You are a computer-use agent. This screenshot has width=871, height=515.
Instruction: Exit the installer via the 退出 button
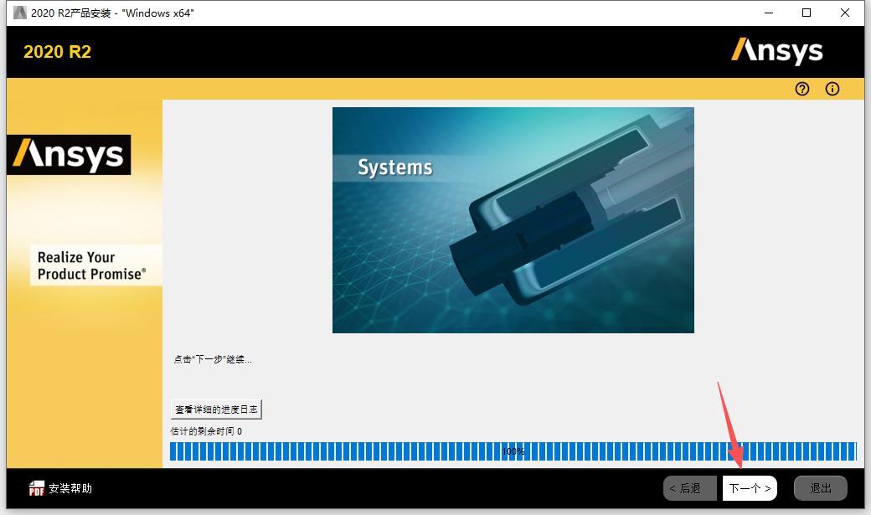(x=820, y=488)
